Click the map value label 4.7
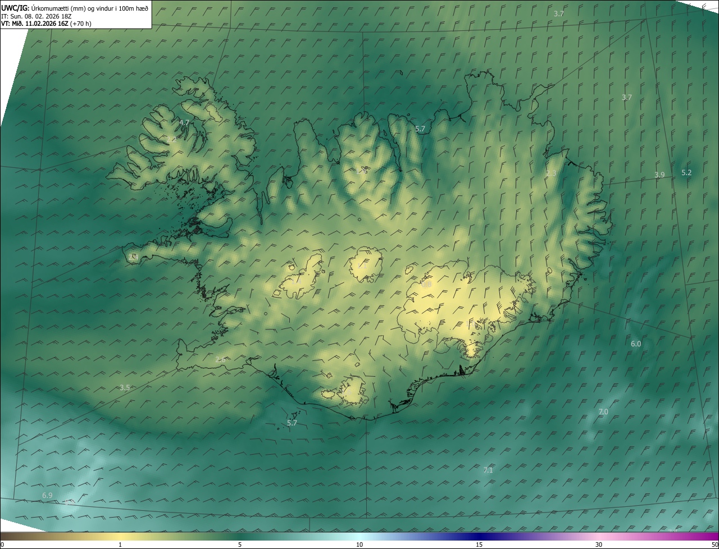719x549 pixels. 184,122
